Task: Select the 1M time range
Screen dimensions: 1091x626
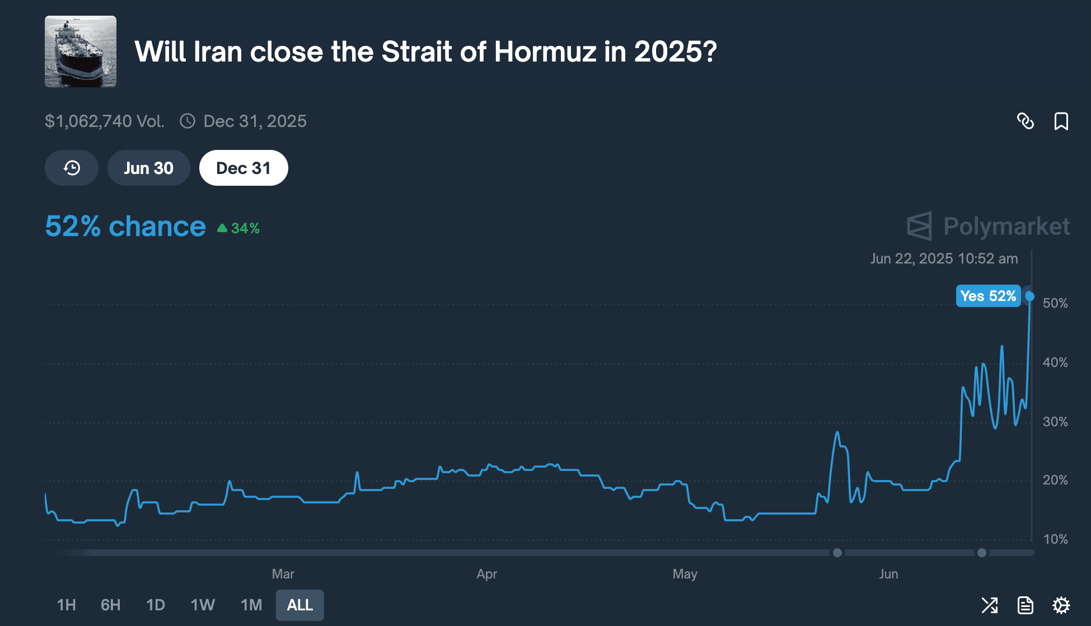Action: coord(251,605)
